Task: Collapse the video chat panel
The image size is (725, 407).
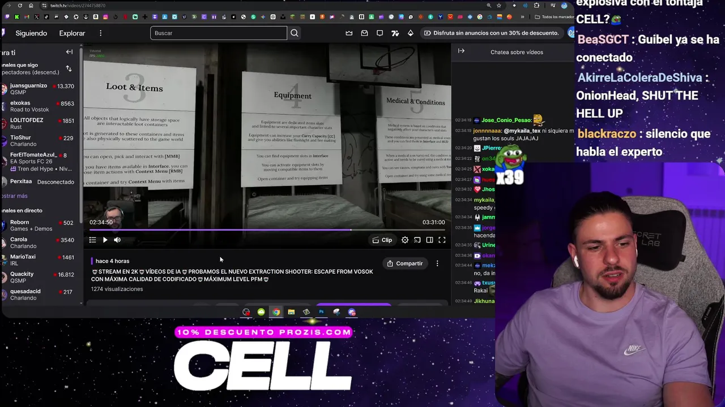Action: point(461,51)
